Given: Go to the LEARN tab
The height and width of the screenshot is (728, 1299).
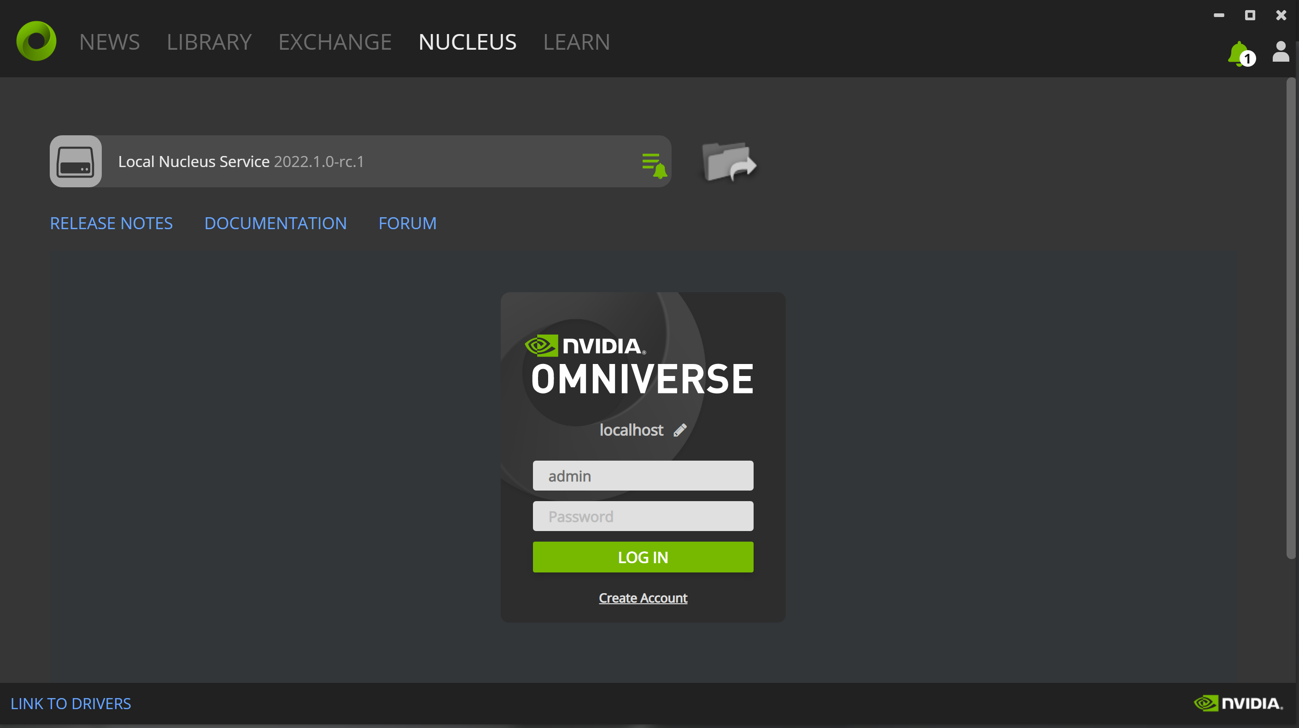Looking at the screenshot, I should [576, 42].
